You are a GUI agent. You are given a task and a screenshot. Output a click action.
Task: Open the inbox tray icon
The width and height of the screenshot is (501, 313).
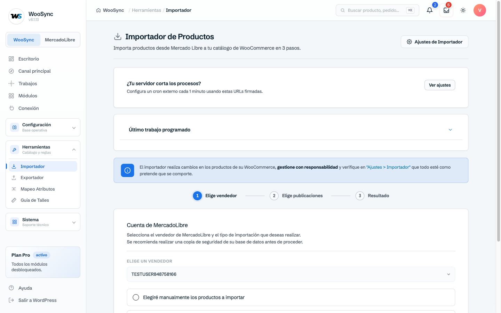point(446,10)
